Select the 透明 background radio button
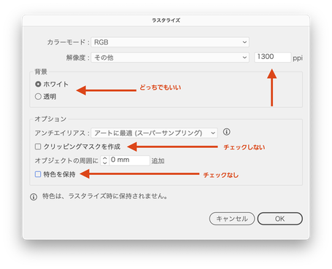 38,96
